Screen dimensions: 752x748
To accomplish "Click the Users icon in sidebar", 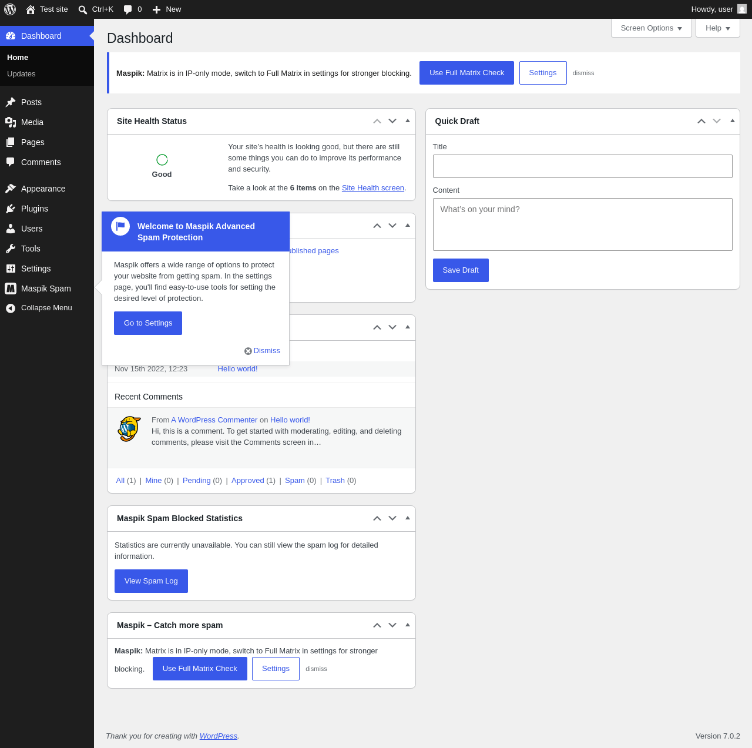I will (x=11, y=229).
